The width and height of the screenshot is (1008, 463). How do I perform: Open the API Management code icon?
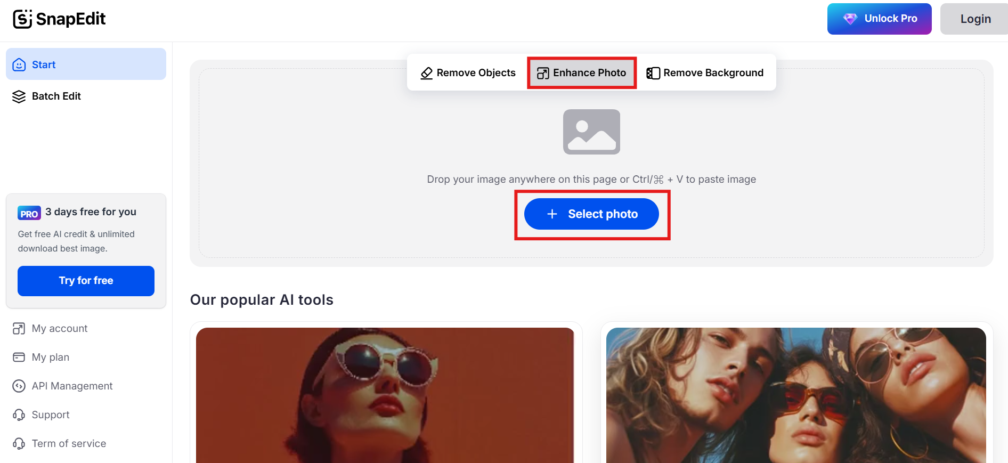pyautogui.click(x=19, y=386)
